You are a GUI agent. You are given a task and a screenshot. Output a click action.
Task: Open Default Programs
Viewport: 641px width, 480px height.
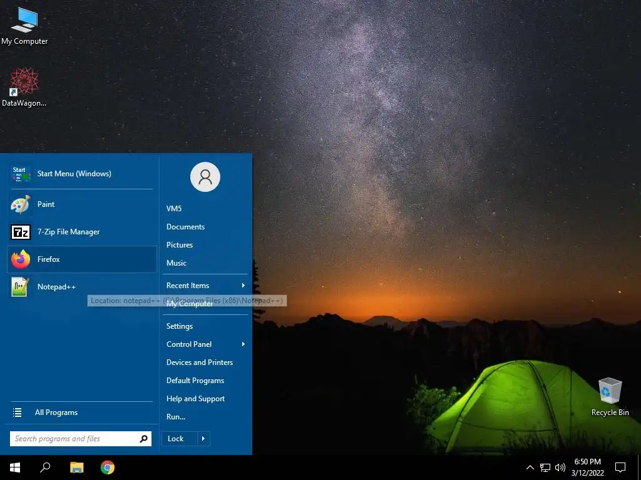tap(195, 381)
